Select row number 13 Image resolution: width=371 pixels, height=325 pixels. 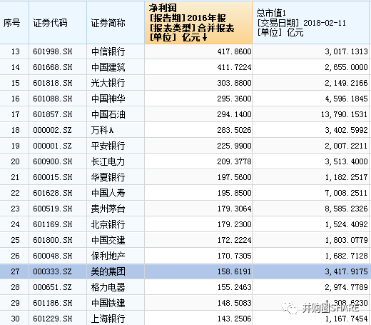tap(14, 51)
